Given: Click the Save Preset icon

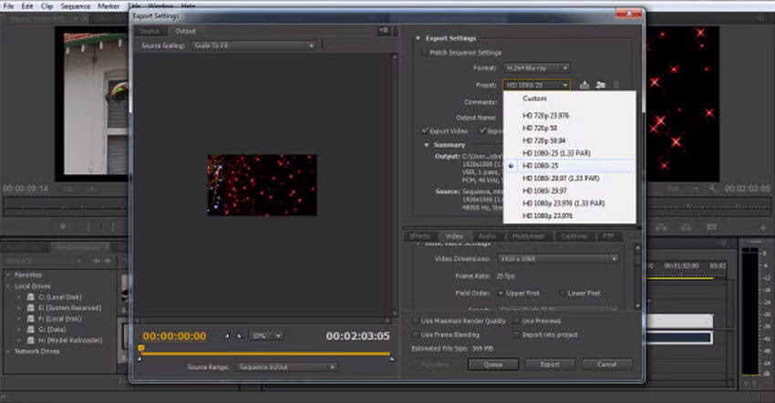Looking at the screenshot, I should coord(584,85).
